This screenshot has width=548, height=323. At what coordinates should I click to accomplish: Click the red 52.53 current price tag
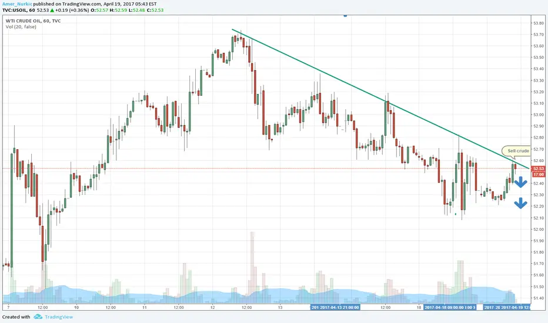coord(538,169)
